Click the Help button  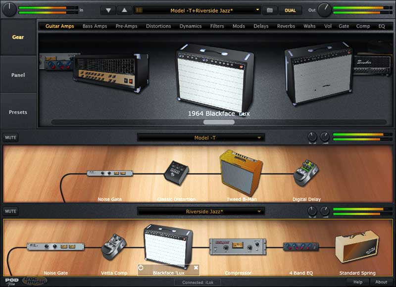point(357,282)
